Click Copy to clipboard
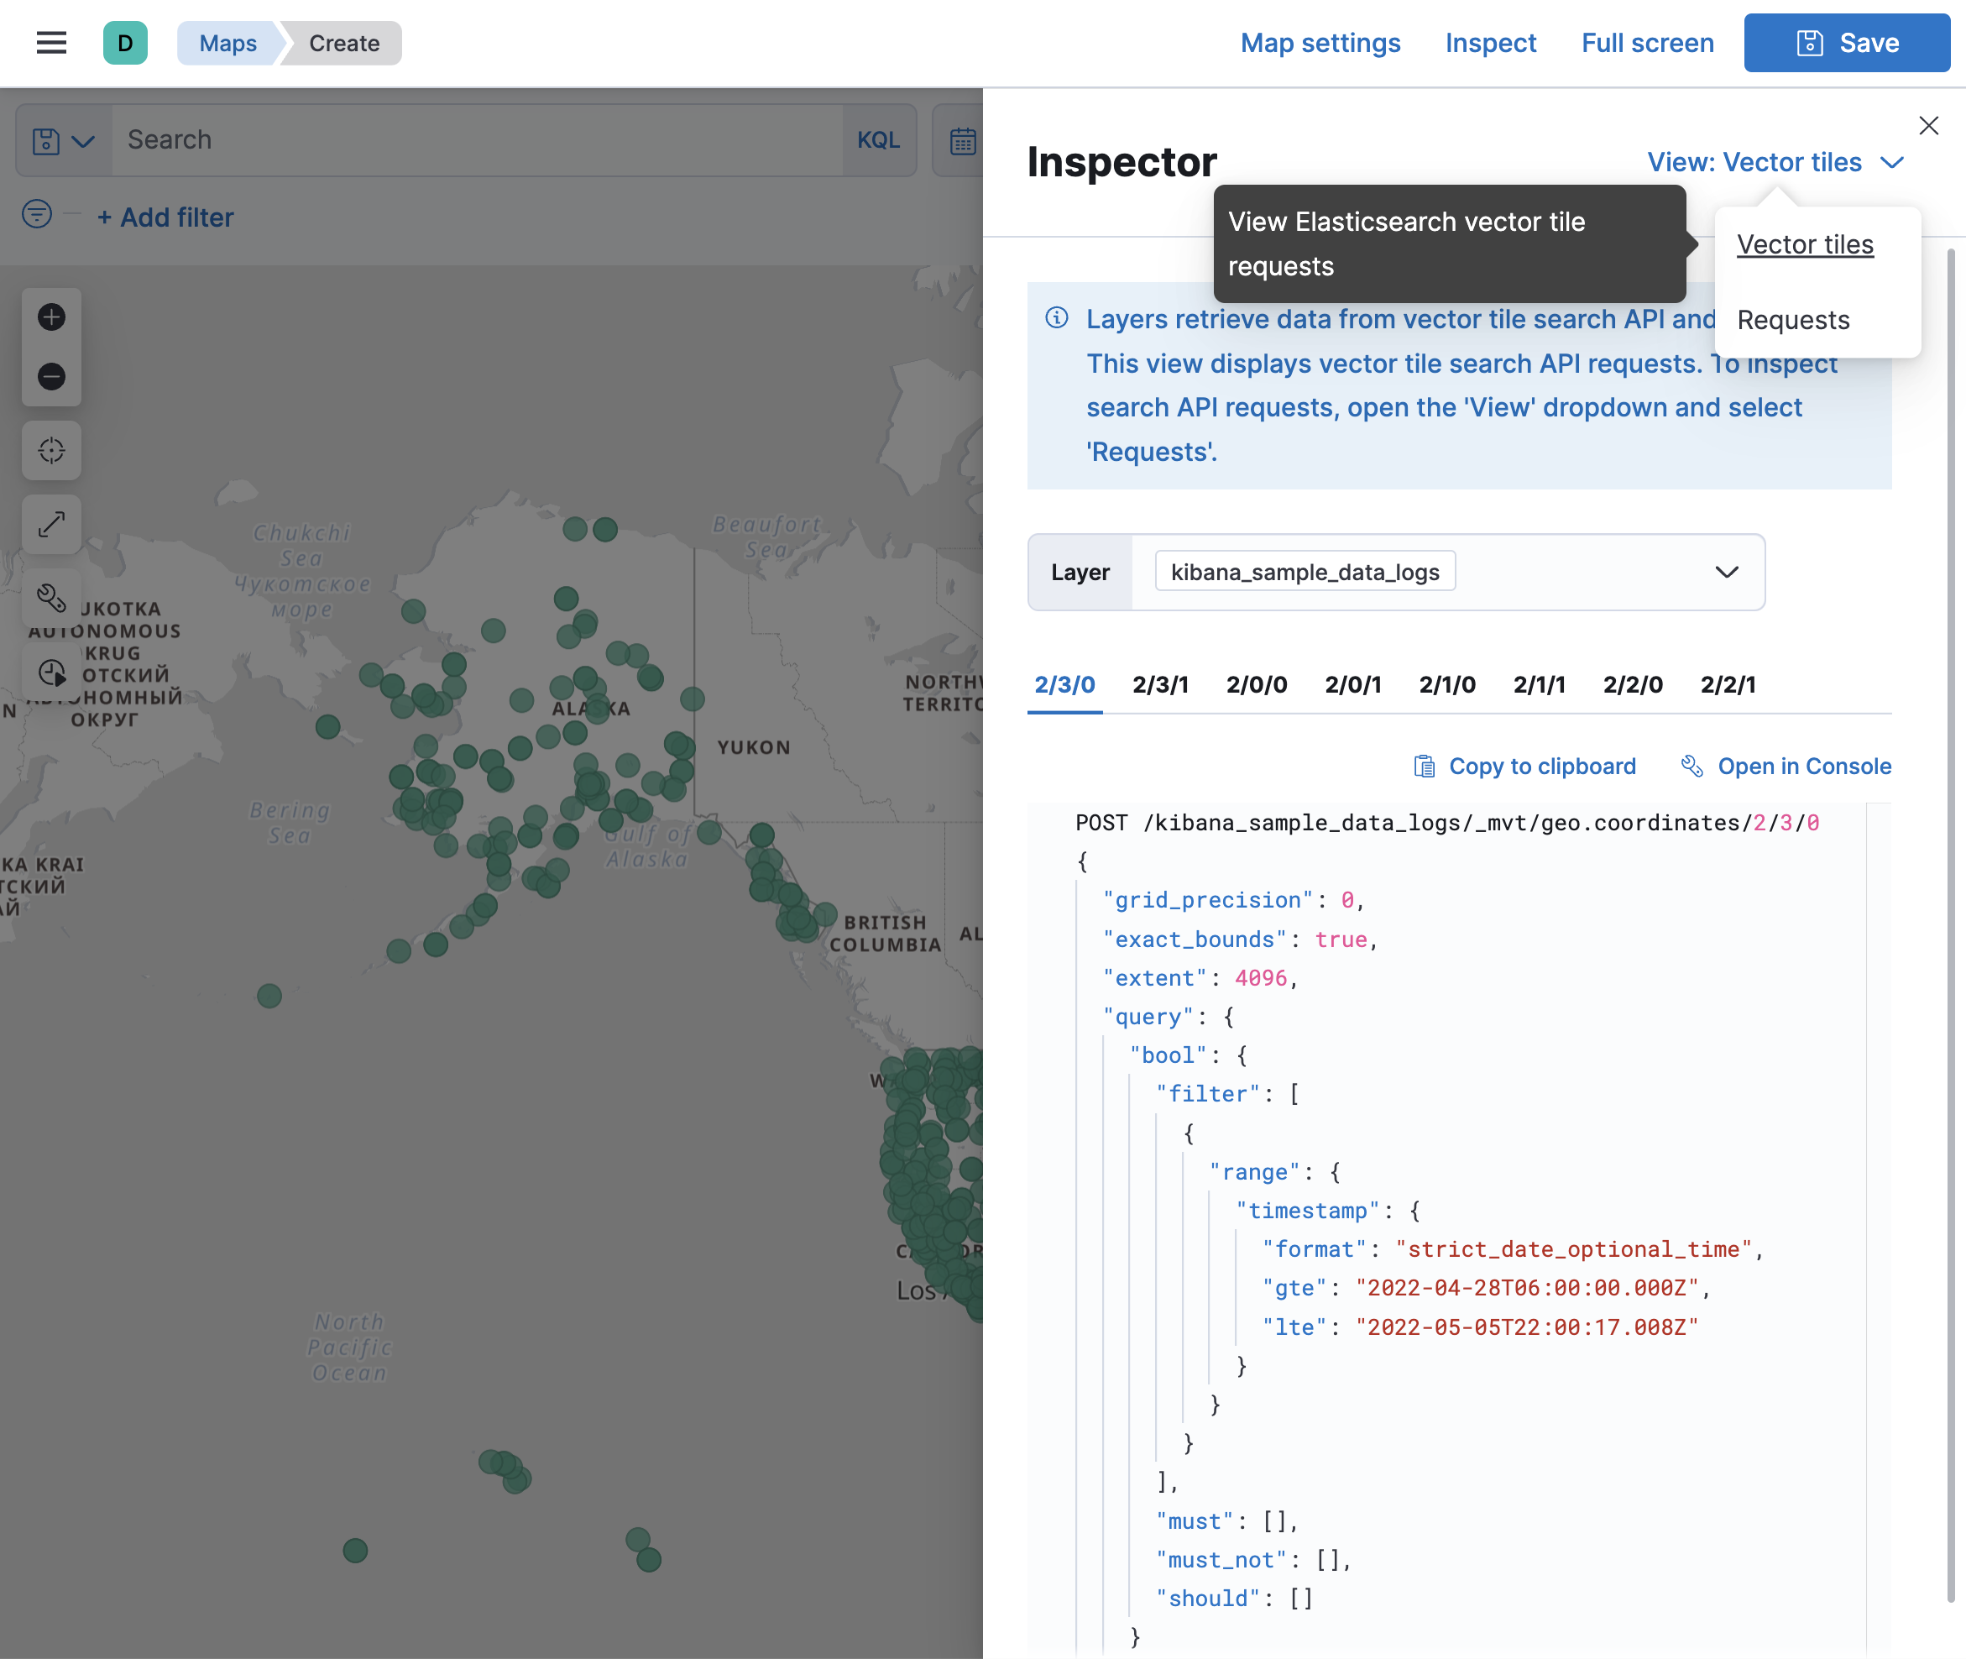1966x1659 pixels. tap(1525, 767)
